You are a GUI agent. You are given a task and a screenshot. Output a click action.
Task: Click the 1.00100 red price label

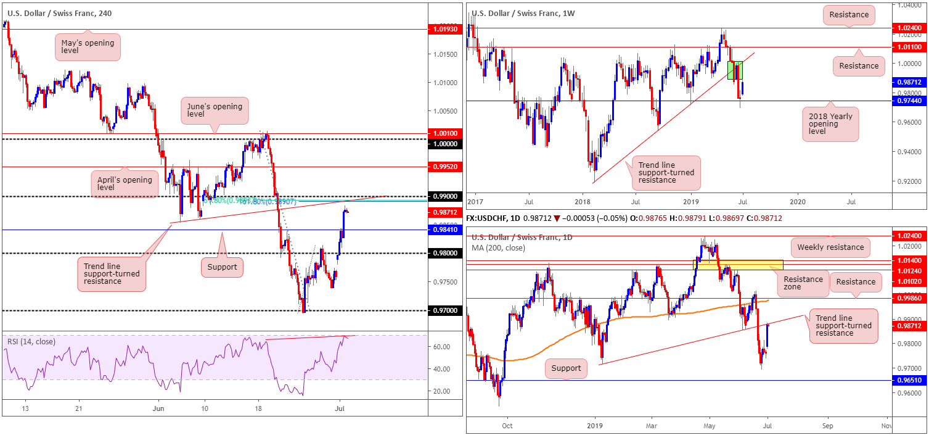[444, 133]
